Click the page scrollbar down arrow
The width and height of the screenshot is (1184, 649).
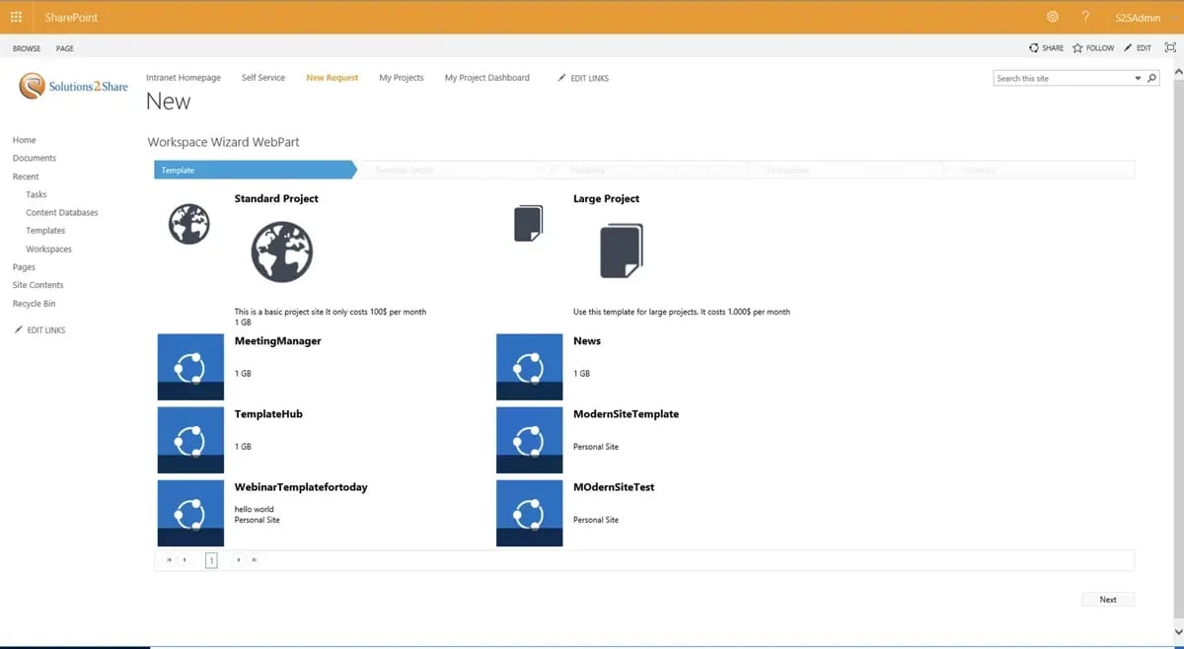tap(1178, 632)
